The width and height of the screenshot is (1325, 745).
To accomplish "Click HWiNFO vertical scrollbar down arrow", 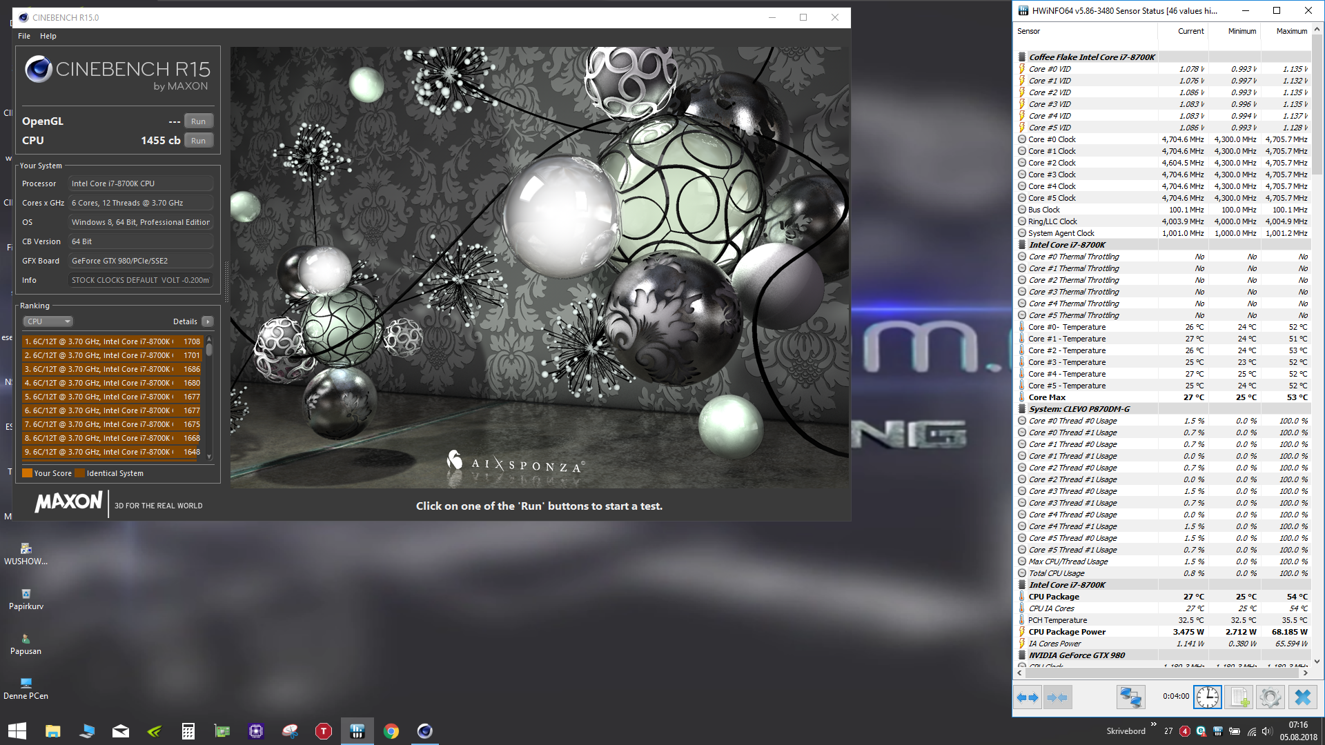I will pyautogui.click(x=1317, y=661).
